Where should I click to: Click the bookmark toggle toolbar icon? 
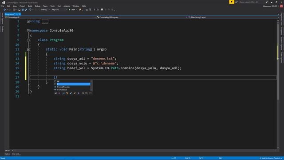point(102,10)
